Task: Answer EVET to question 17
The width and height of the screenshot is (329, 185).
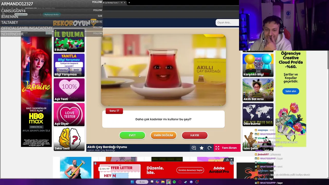Action: point(132,135)
